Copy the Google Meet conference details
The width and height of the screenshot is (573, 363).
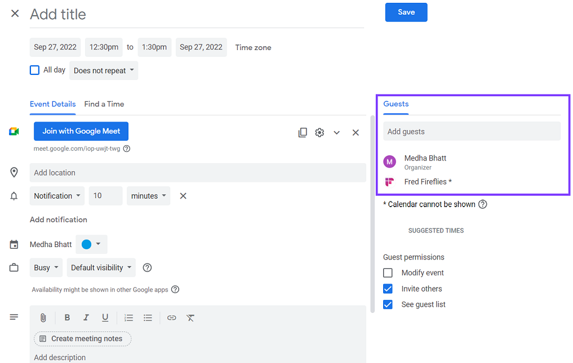303,132
